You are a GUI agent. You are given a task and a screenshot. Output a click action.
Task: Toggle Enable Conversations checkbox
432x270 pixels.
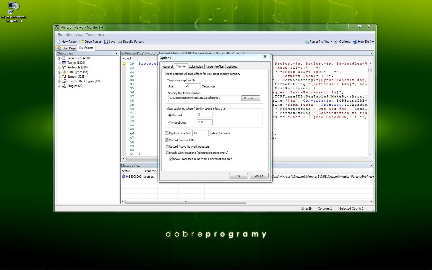[167, 153]
